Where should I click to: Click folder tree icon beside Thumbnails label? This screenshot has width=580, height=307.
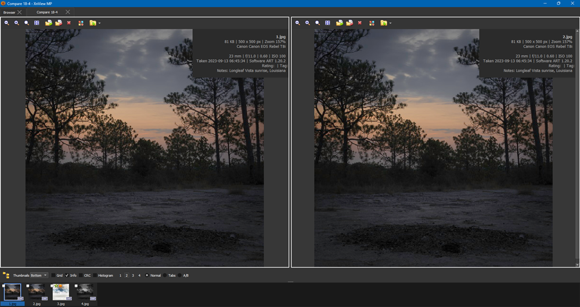(x=6, y=275)
